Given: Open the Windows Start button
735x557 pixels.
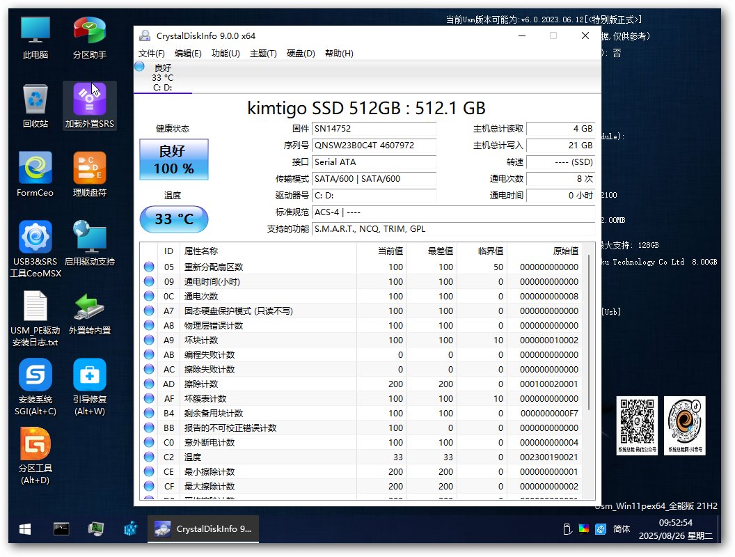Looking at the screenshot, I should click(25, 529).
